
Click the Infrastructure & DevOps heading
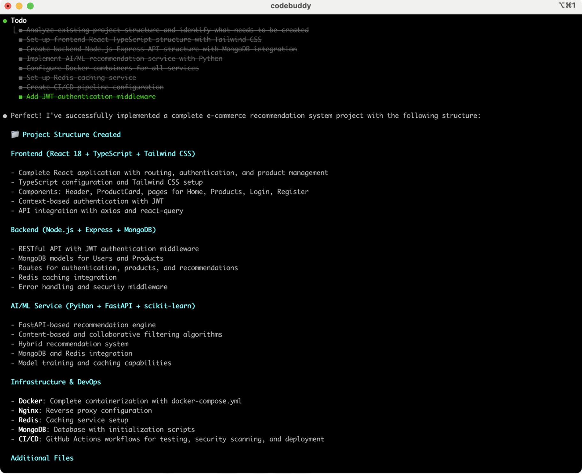(x=56, y=382)
